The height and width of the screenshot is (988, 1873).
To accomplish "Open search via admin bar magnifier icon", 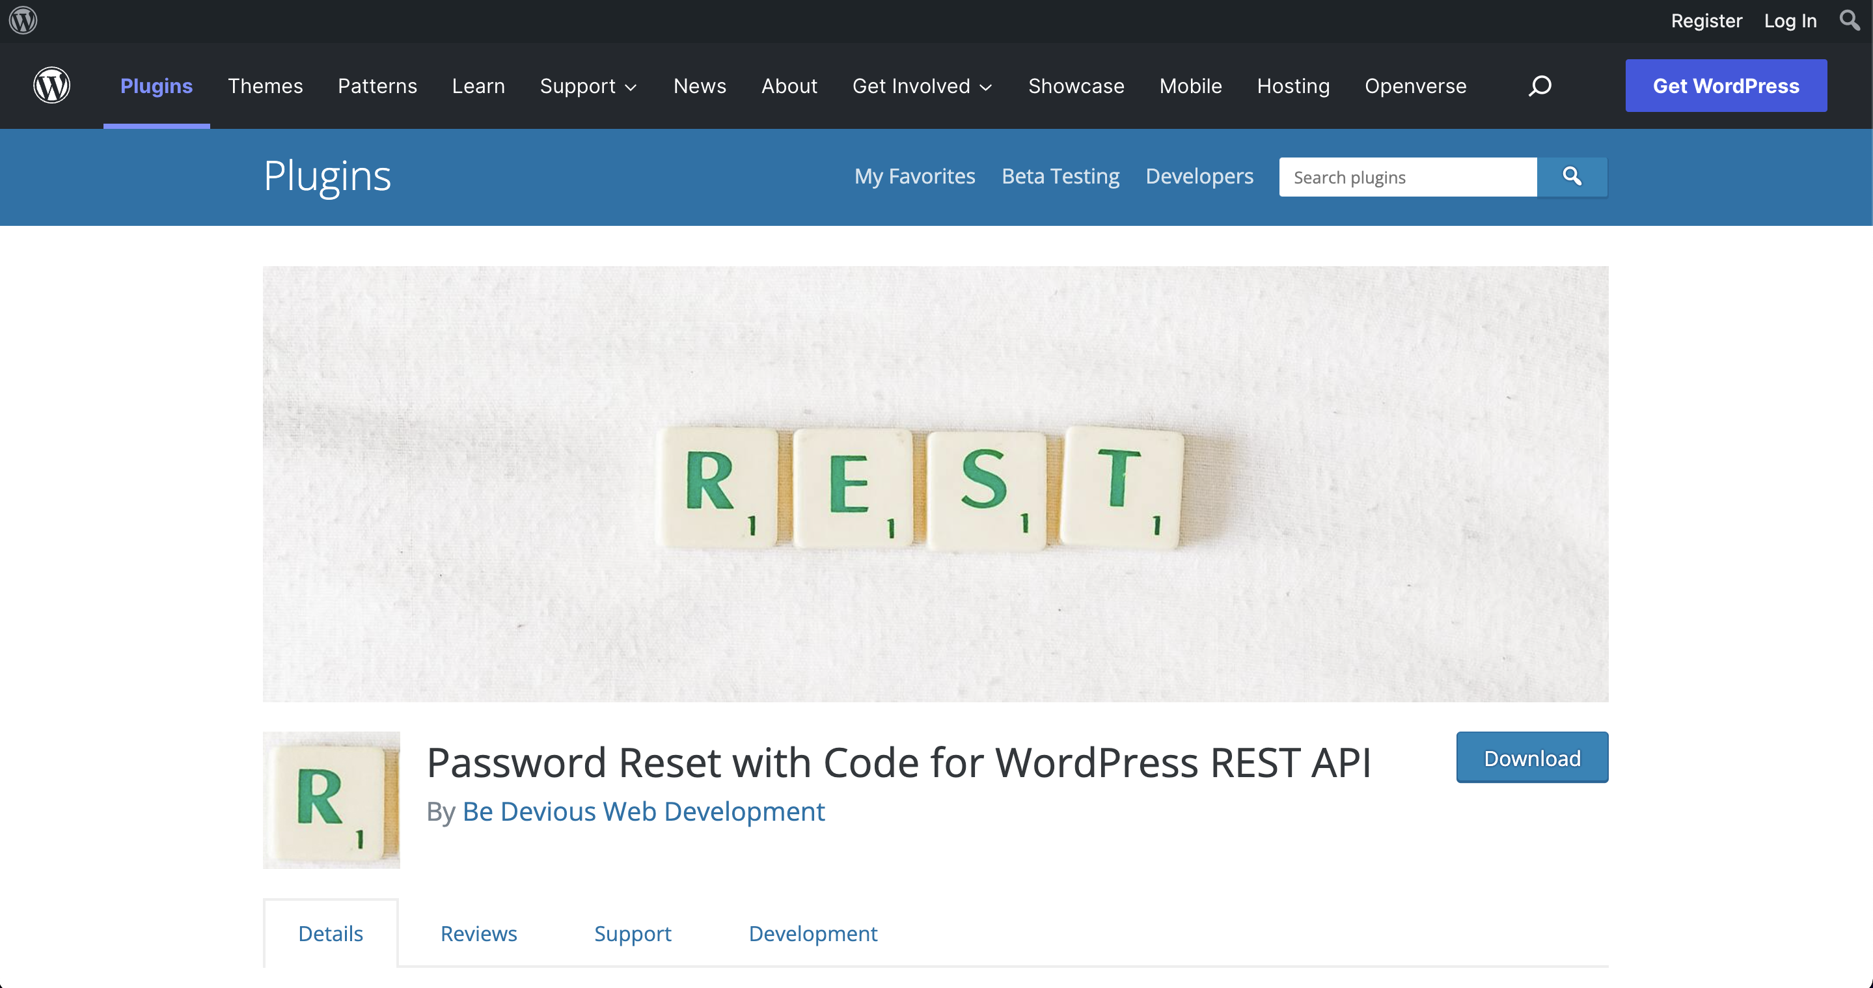I will [x=1850, y=20].
